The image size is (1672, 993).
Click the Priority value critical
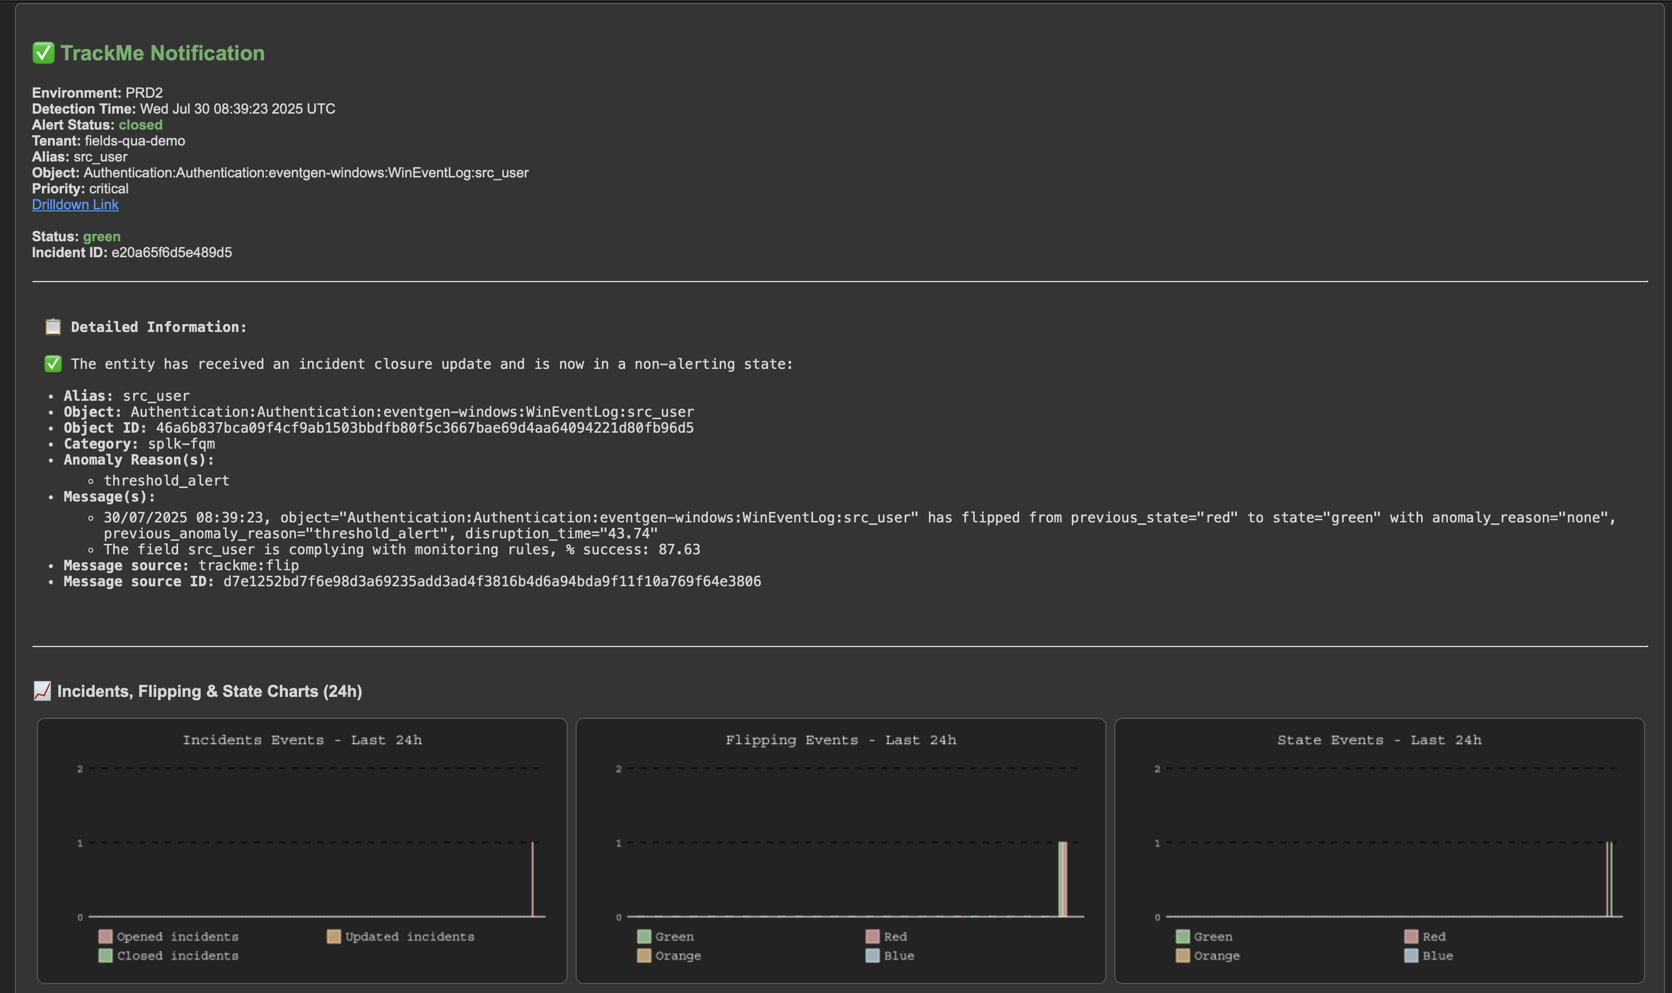[x=108, y=189]
